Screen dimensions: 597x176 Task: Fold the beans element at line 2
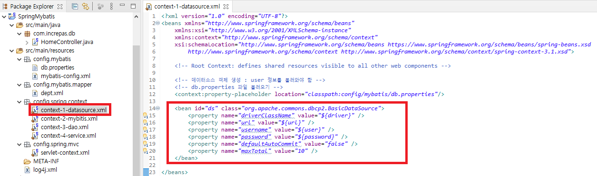pos(157,23)
